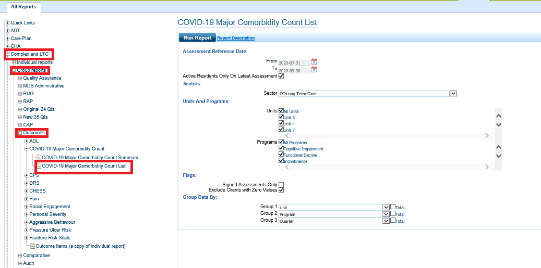Screen dimensions: 541x268
Task: Uncheck Exclude Clients with Zero Values
Action: [281, 190]
